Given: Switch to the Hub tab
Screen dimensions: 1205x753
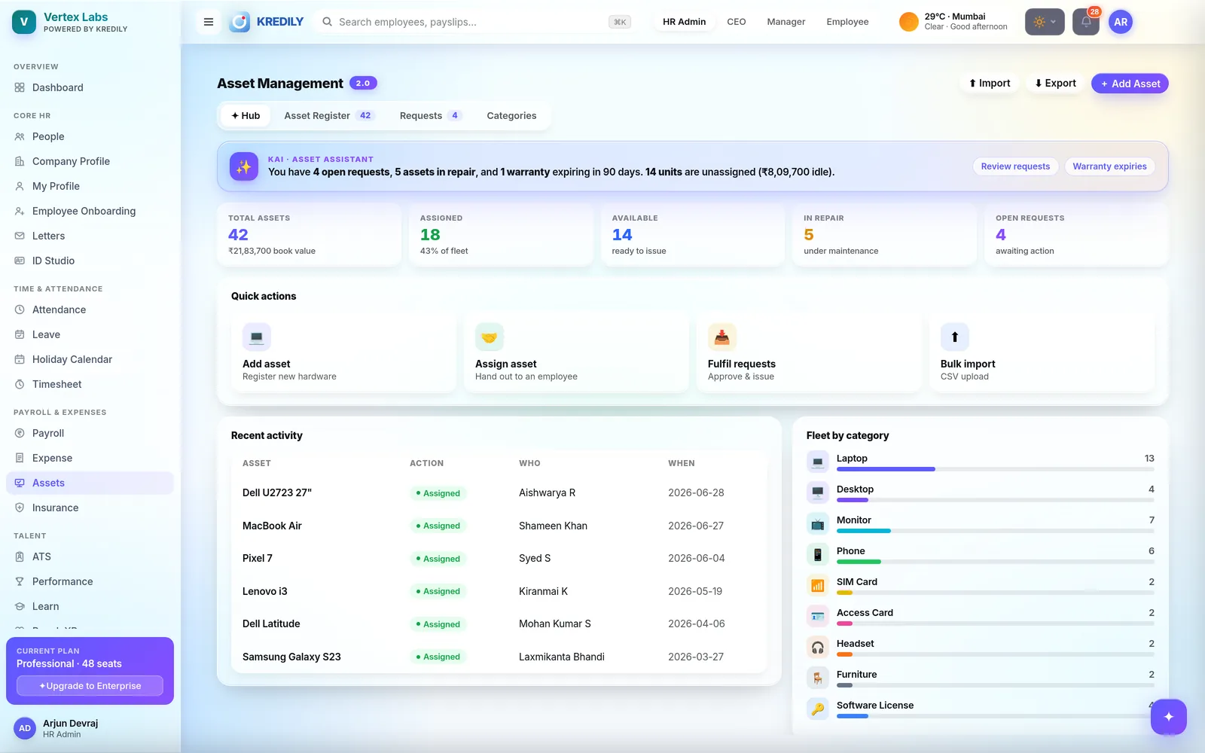Looking at the screenshot, I should tap(246, 115).
